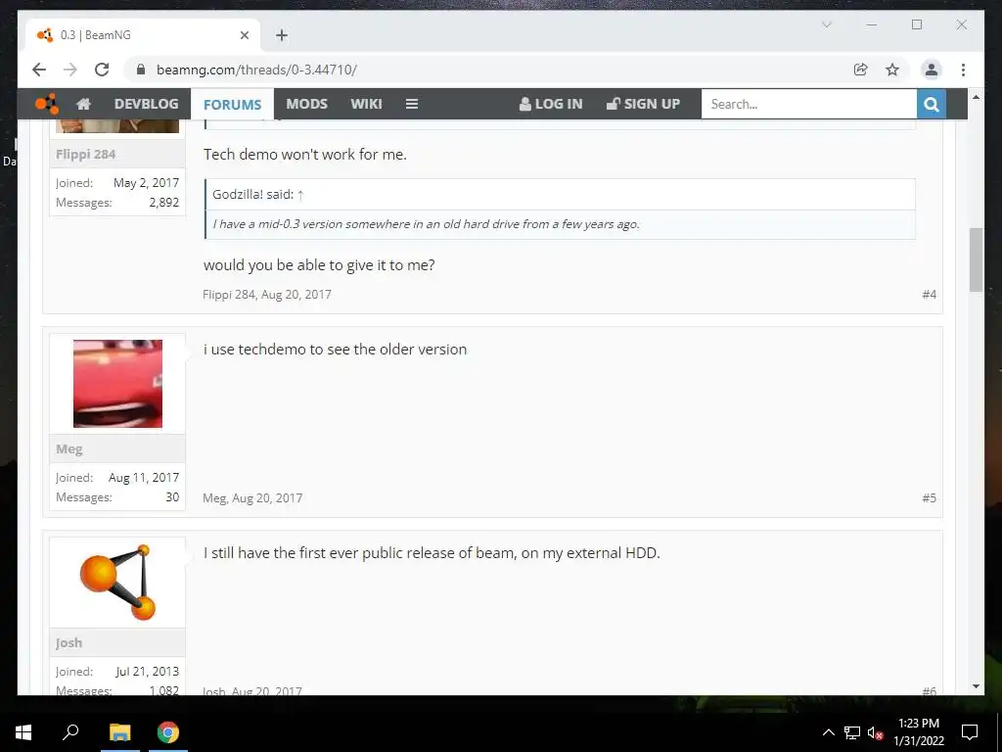Screen dimensions: 1002x752
Task: Reload the page
Action: click(102, 70)
